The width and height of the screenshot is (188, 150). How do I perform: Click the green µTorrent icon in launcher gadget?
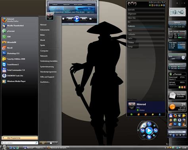tap(175, 120)
